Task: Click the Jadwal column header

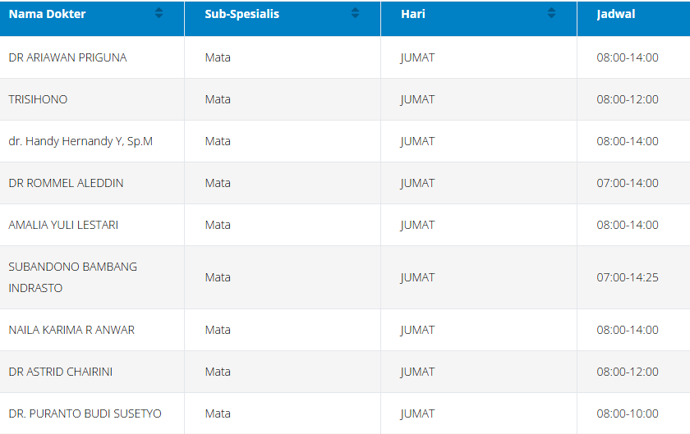Action: 616,14
